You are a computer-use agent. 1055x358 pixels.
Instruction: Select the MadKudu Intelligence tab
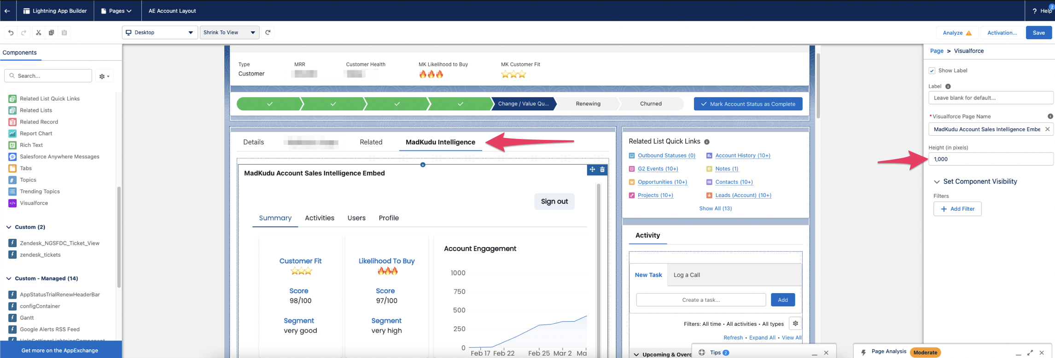(440, 142)
